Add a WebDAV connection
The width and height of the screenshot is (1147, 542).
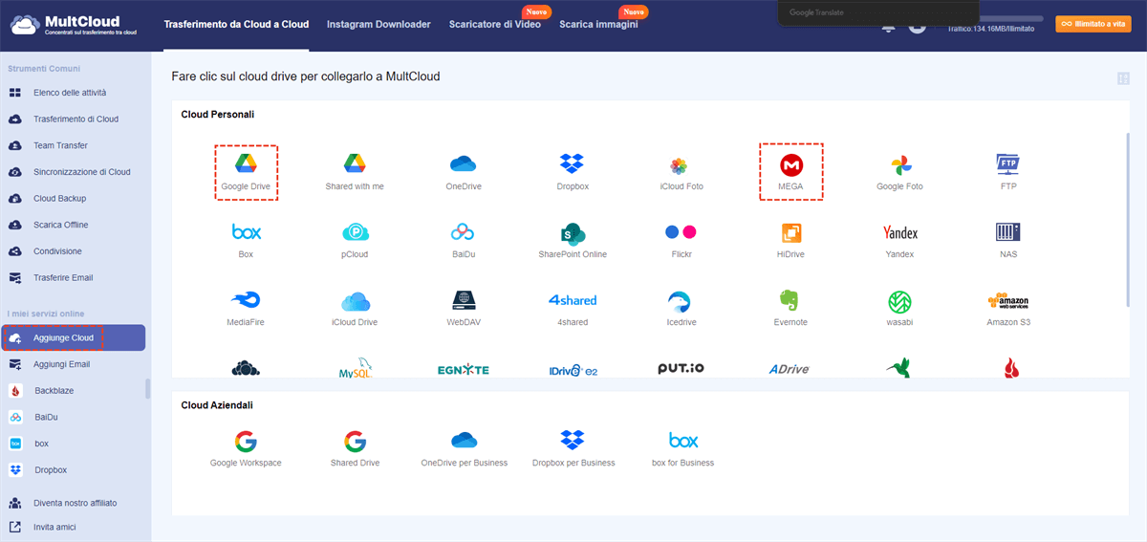[x=464, y=300]
